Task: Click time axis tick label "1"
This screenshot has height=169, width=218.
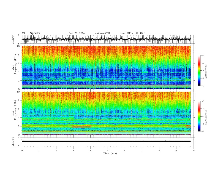Action: tap(39, 150)
